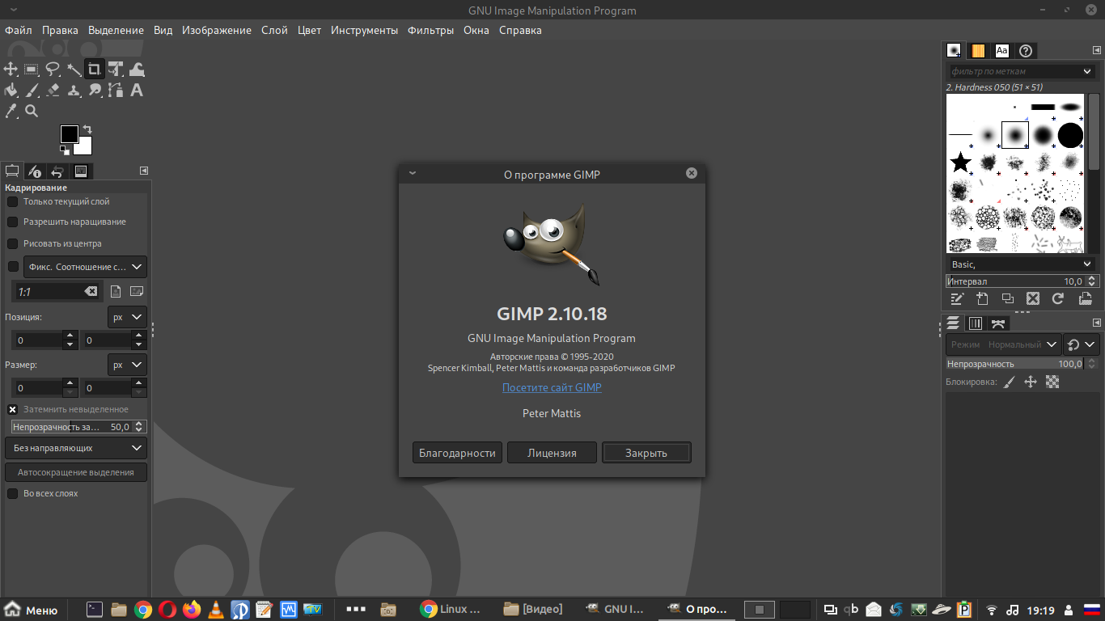Activate the Crop tool

point(95,69)
